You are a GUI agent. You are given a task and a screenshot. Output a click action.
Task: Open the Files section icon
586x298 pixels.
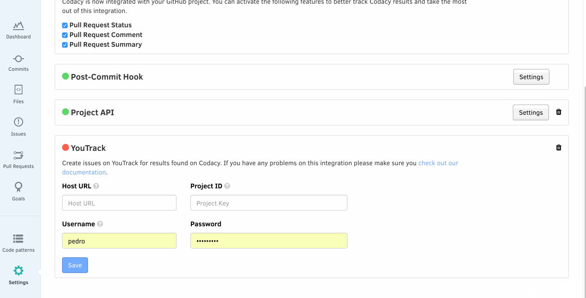click(19, 90)
